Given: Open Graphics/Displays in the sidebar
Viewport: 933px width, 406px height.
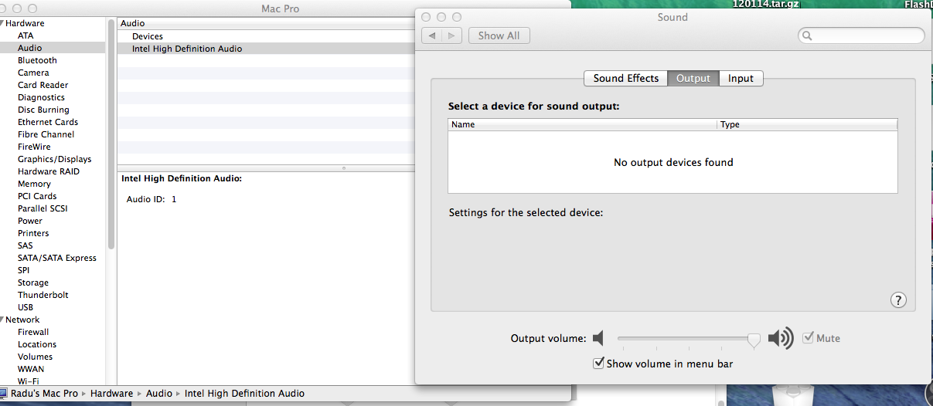Looking at the screenshot, I should 54,159.
